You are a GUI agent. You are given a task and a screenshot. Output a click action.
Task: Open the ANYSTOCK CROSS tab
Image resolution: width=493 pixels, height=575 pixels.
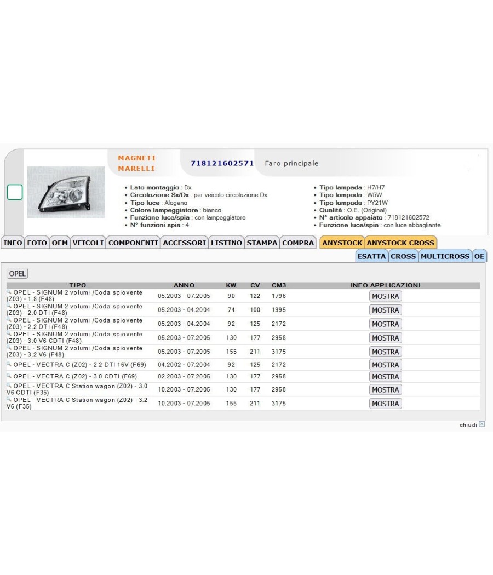coord(400,243)
